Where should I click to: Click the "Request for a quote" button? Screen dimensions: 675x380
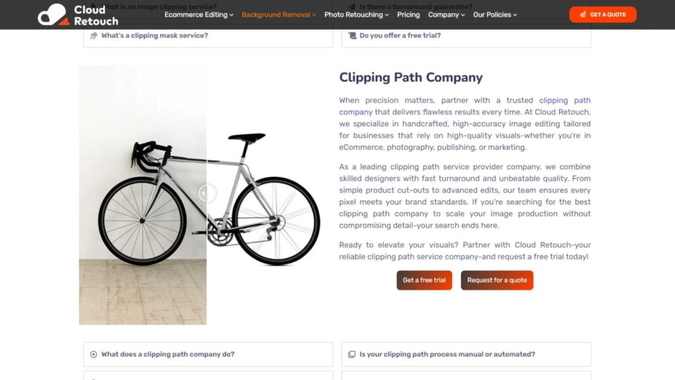(497, 280)
